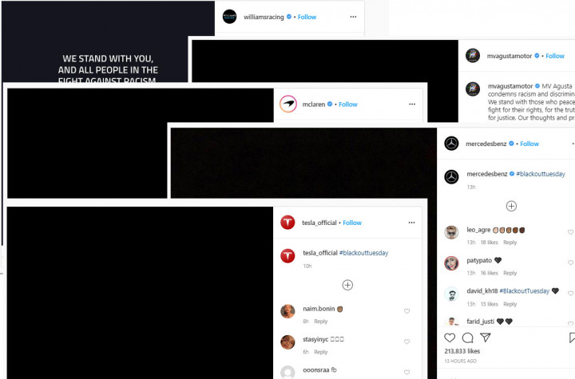575x379 pixels.
Task: Open the black image of tesla_official post
Action: tap(140, 293)
